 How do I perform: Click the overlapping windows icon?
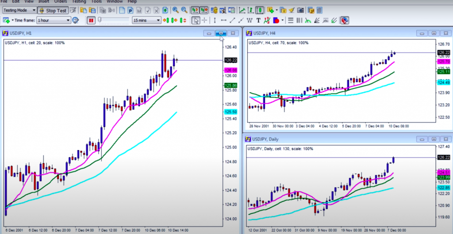click(231, 10)
